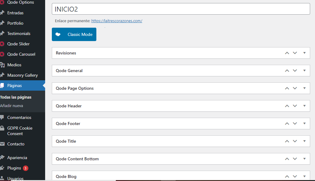Expand Qode Page Options panel triangle

pyautogui.click(x=305, y=88)
